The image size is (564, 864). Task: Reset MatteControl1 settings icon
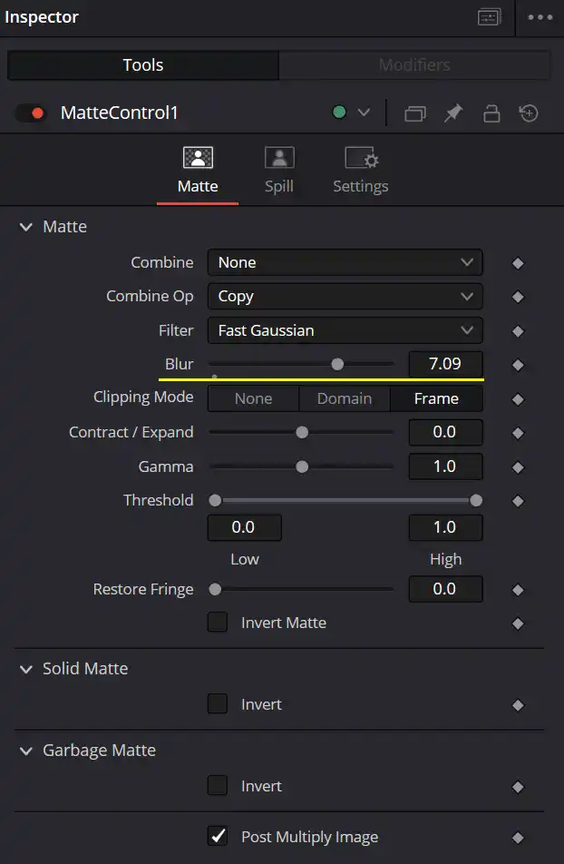(529, 113)
